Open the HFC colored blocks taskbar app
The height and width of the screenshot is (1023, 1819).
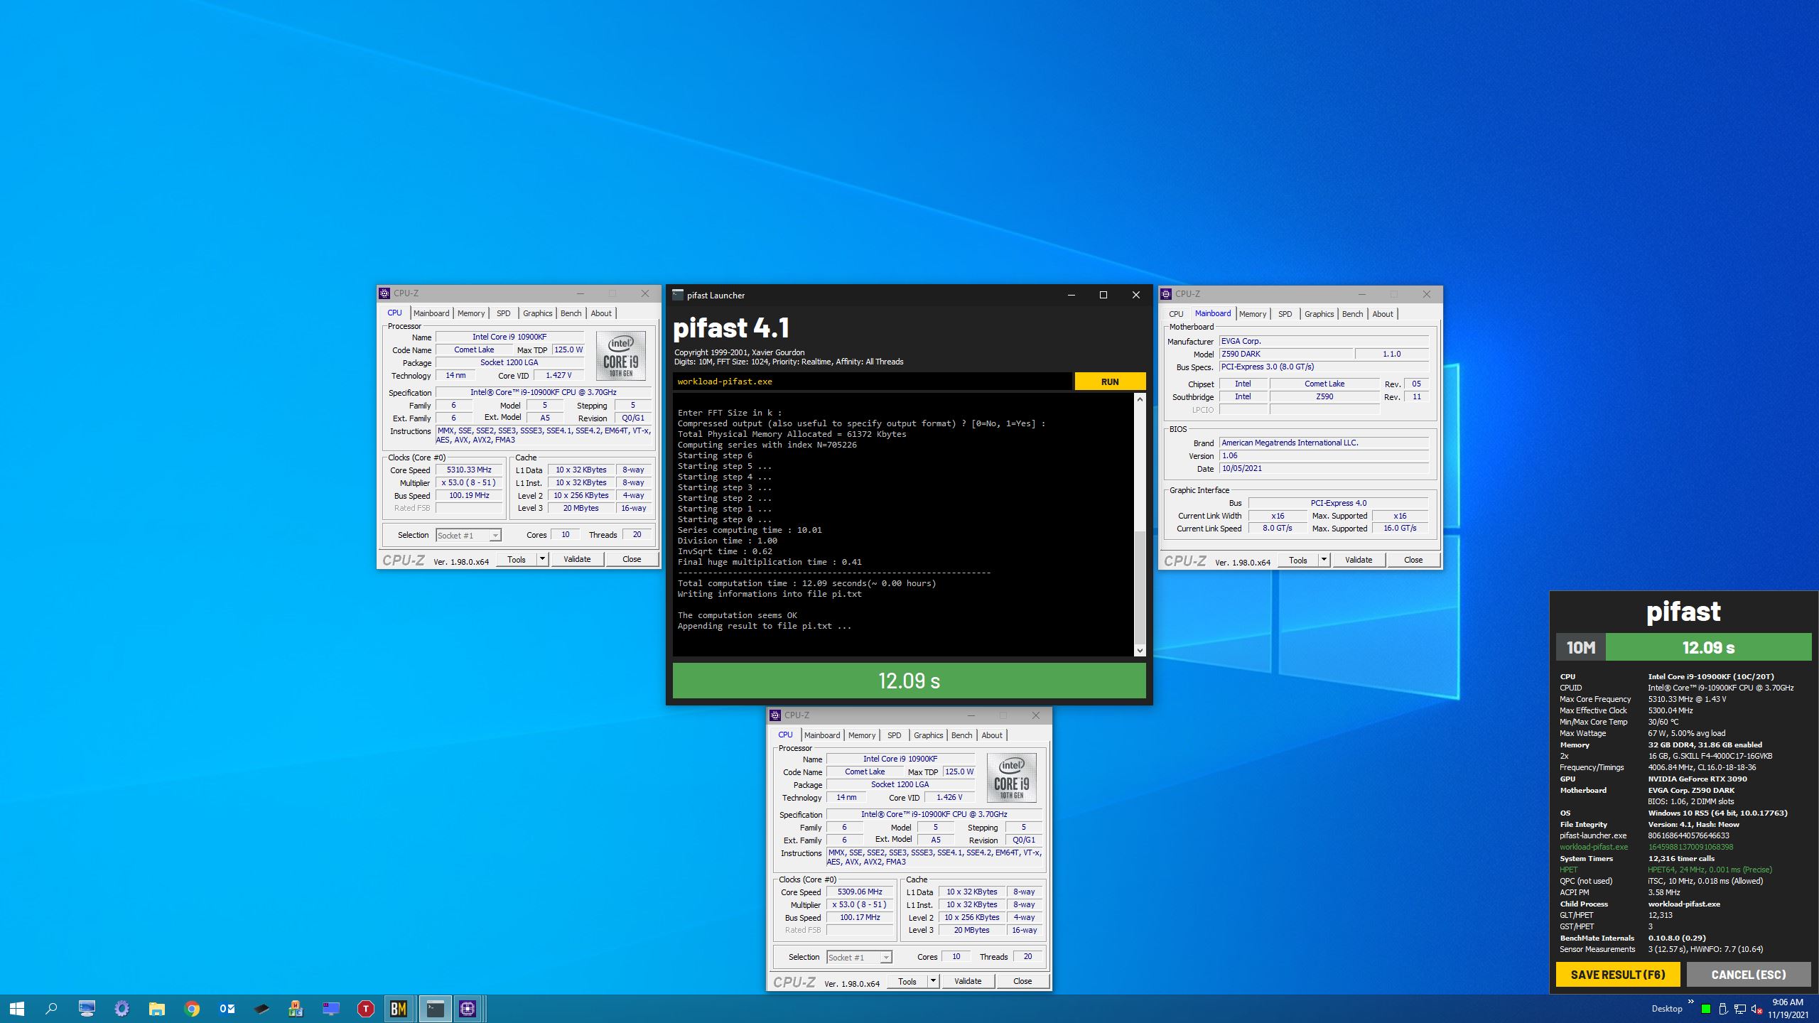point(296,1008)
